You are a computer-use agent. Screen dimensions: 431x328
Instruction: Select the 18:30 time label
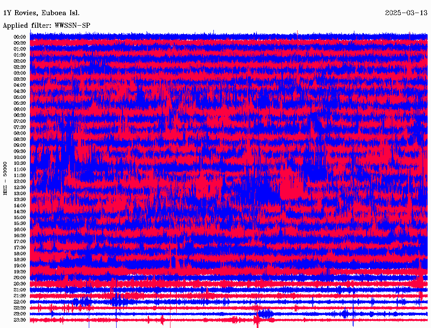[20, 259]
